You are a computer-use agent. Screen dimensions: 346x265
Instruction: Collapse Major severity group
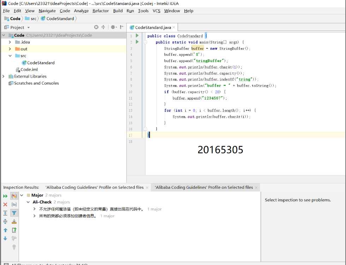point(22,195)
